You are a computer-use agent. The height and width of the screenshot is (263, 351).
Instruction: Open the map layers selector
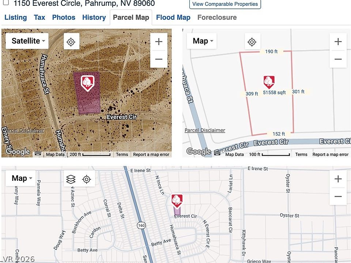pos(71,179)
